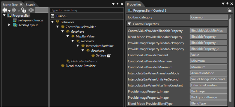235x107 pixels.
Task: Click the Type for searching field
Action: (x=87, y=10)
